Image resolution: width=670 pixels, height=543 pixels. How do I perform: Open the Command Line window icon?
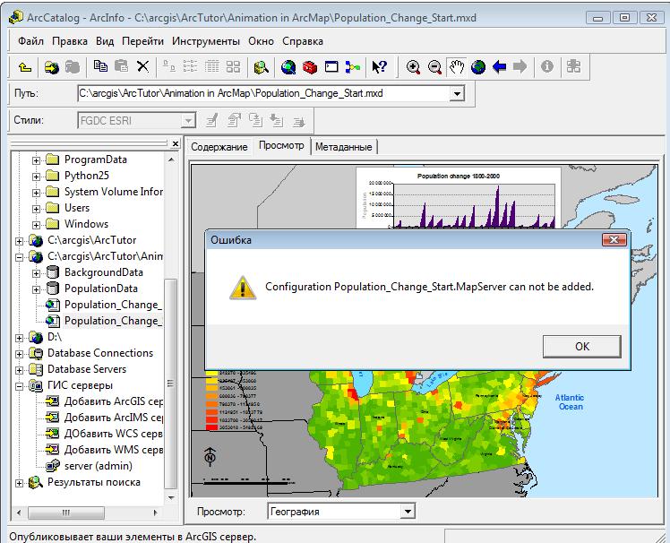pos(331,66)
